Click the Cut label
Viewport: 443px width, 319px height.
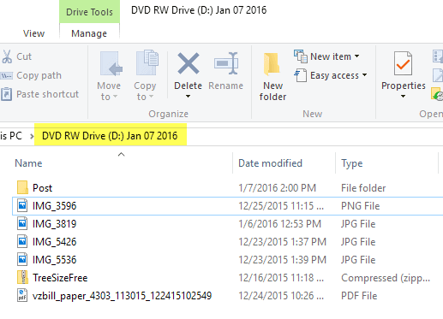point(24,56)
